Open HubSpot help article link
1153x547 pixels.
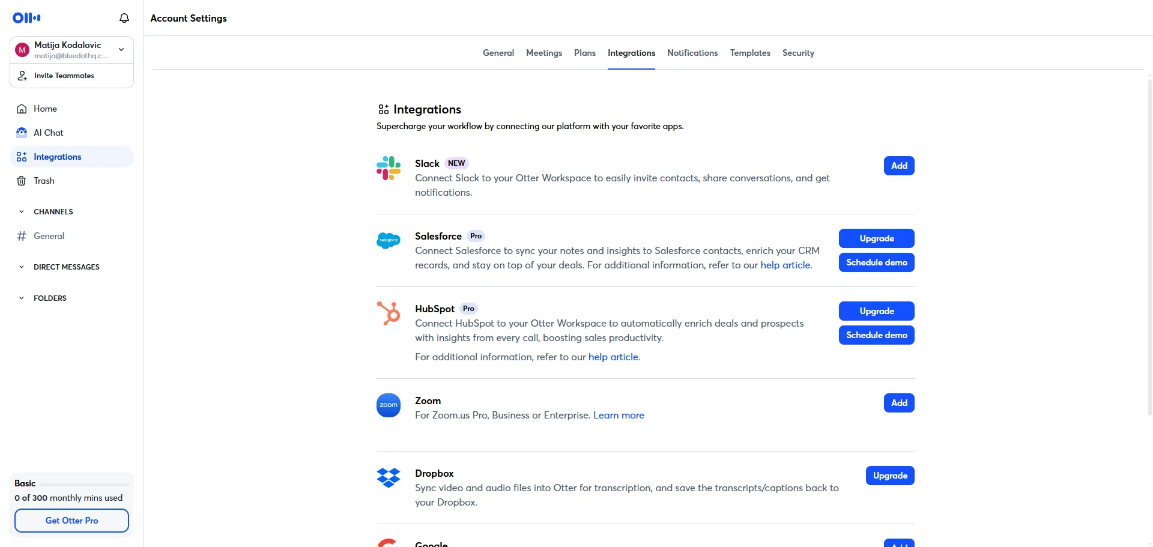pos(613,357)
